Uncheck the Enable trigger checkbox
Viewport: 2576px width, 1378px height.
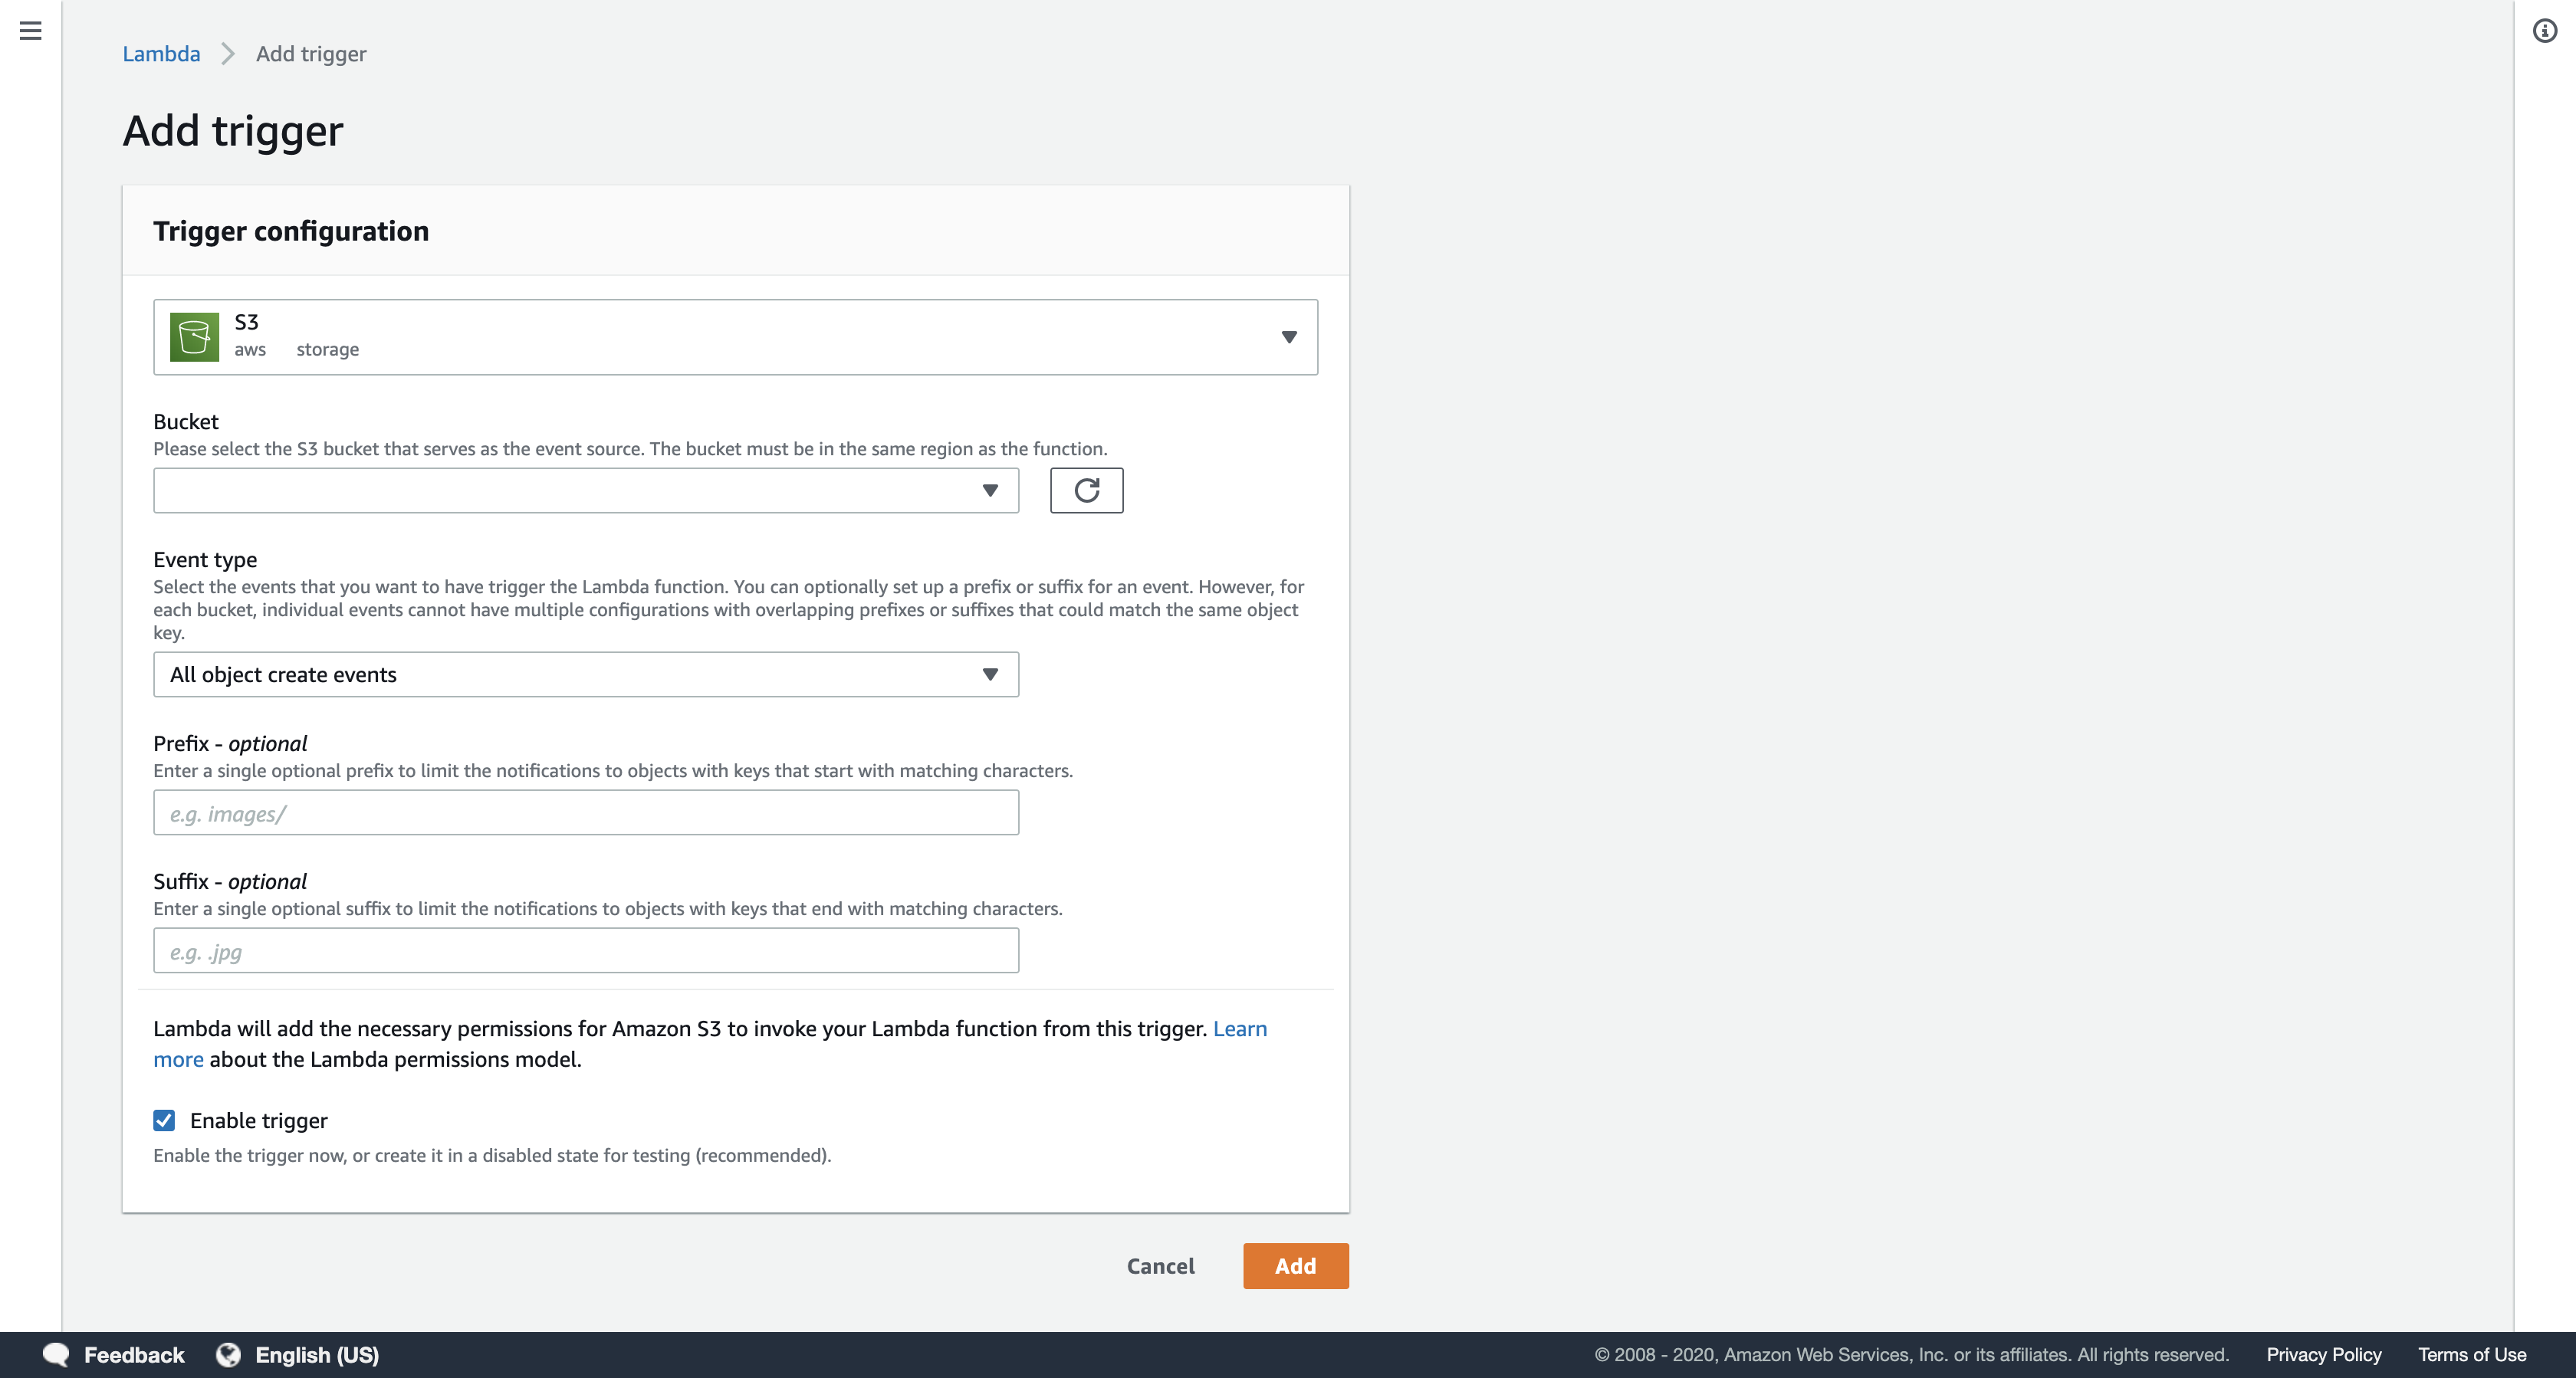(164, 1120)
